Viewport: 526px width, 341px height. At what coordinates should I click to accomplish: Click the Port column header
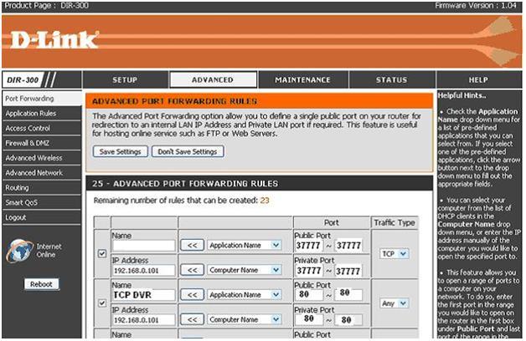coord(332,222)
